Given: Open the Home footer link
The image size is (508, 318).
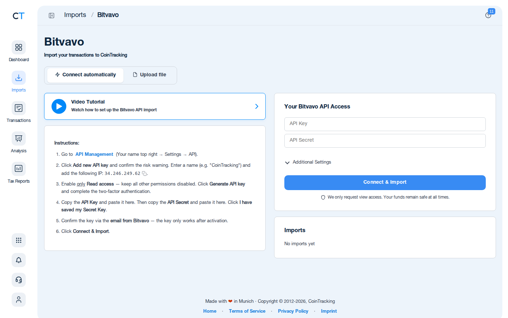Looking at the screenshot, I should [210, 311].
